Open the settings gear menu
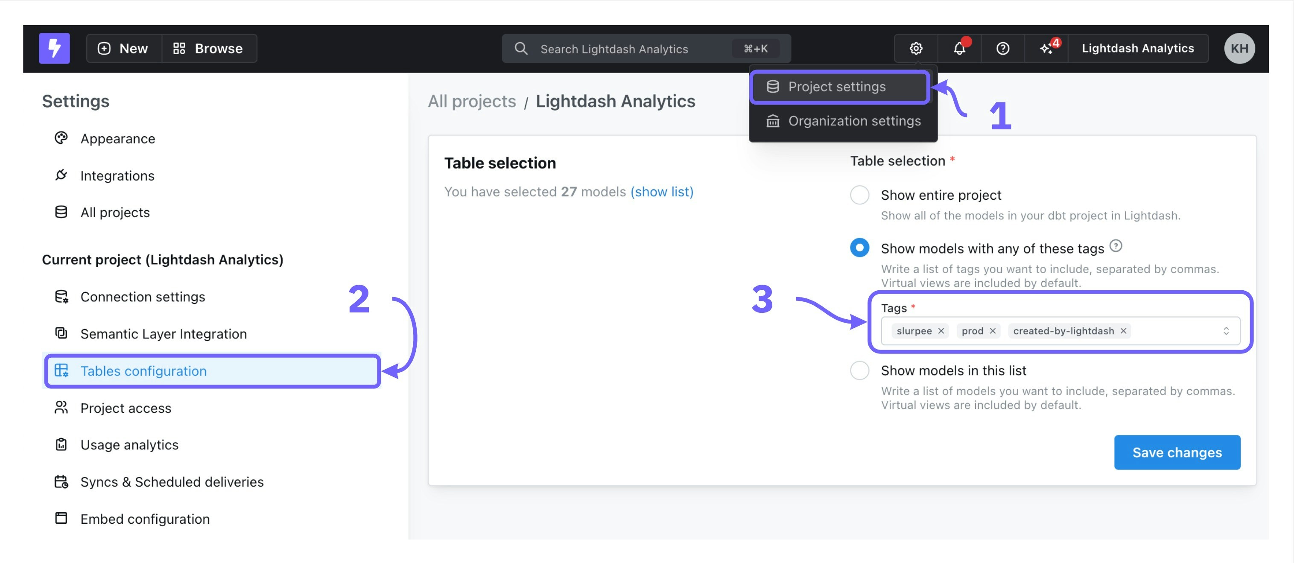This screenshot has height=563, width=1294. click(x=916, y=48)
